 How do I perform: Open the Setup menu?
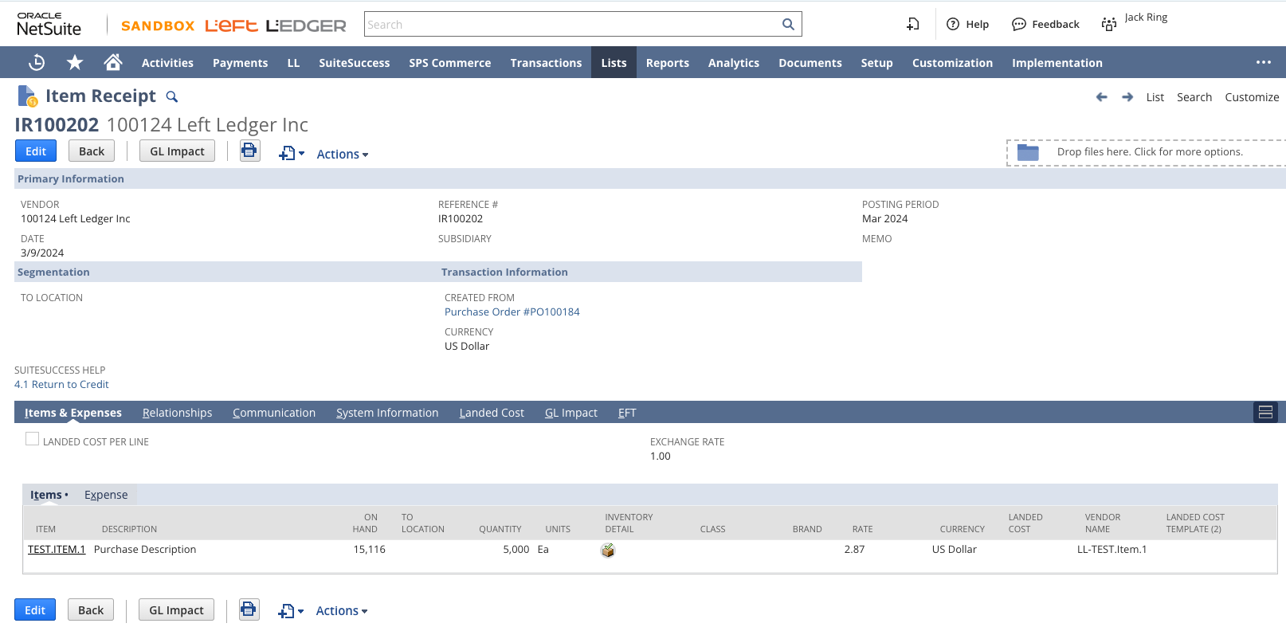[876, 62]
